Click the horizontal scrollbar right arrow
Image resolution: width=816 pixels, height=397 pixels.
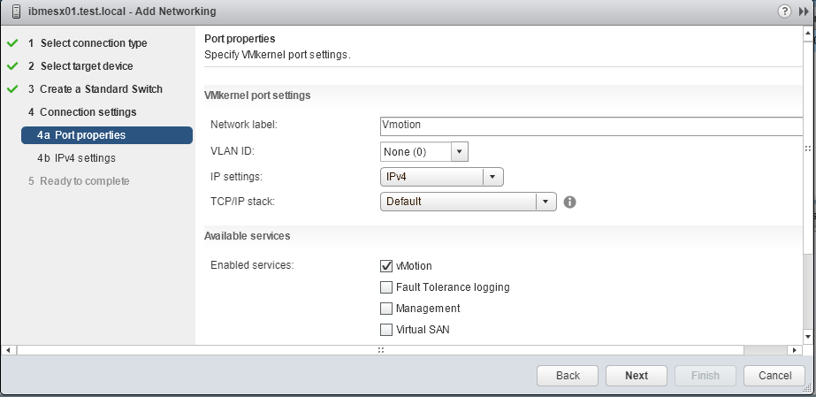tap(794, 350)
